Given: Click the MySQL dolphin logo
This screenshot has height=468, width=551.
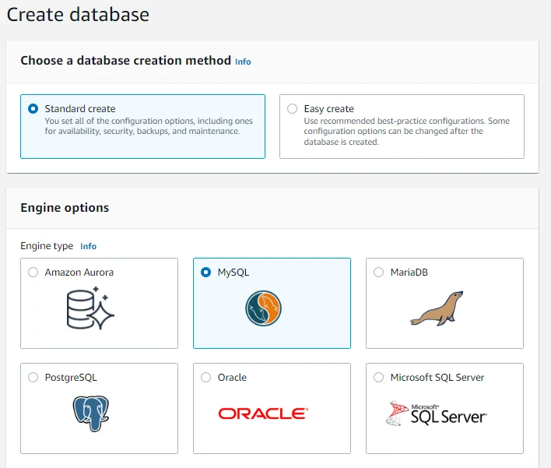Looking at the screenshot, I should coord(263,308).
